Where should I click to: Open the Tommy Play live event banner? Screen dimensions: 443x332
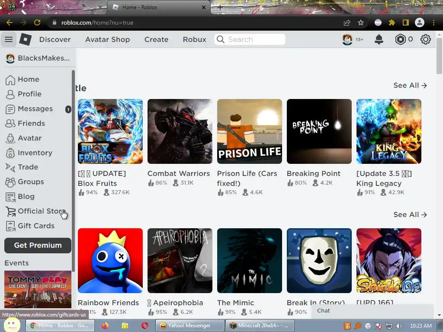[x=38, y=289]
